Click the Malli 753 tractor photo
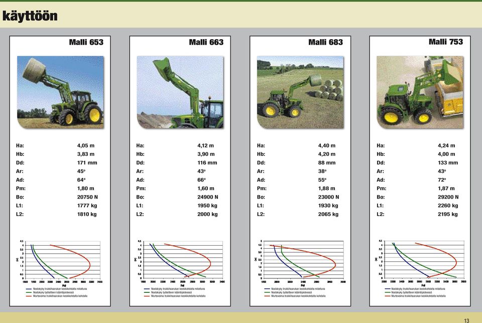 click(420, 92)
